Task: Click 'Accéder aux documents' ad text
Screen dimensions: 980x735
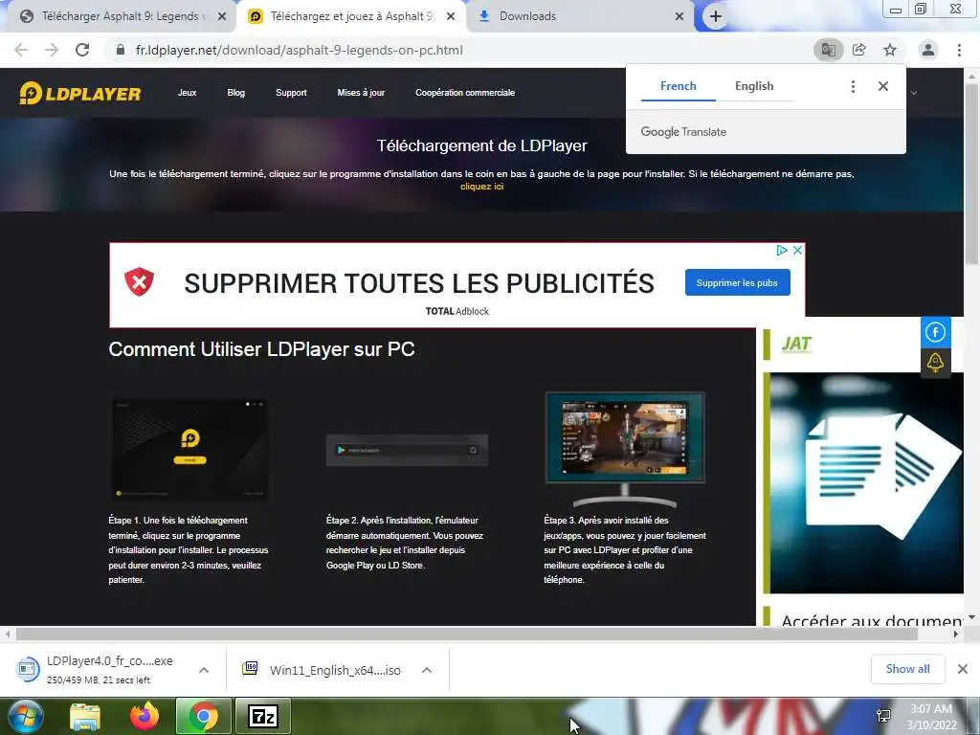Action: tap(872, 620)
